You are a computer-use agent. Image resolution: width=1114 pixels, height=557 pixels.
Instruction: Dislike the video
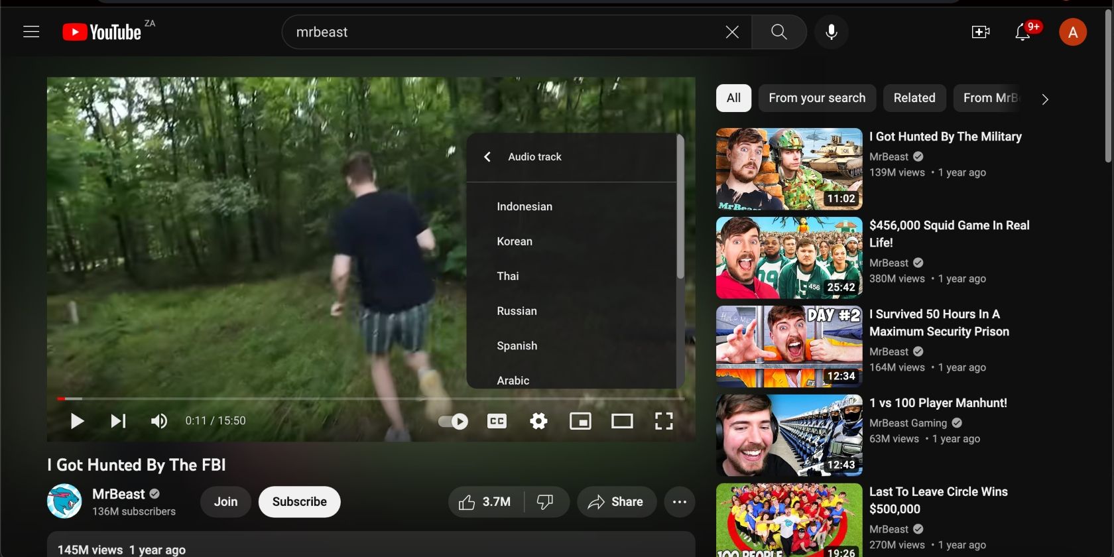click(545, 502)
